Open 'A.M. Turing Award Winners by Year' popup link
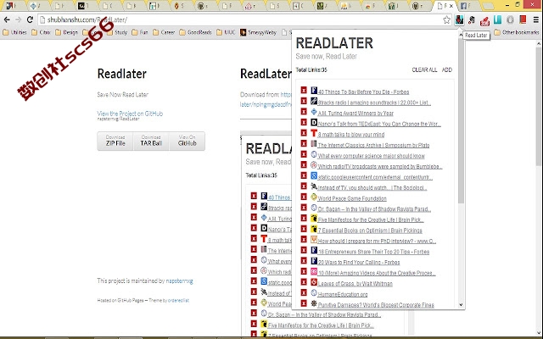The width and height of the screenshot is (543, 339). [355, 113]
